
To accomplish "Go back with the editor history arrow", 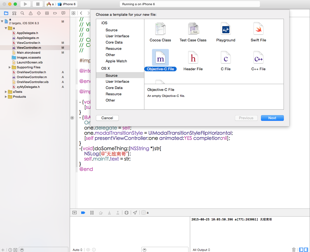I will pos(81,13).
